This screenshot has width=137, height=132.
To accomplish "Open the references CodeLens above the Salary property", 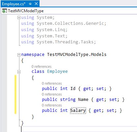I will pyautogui.click(x=52, y=105).
